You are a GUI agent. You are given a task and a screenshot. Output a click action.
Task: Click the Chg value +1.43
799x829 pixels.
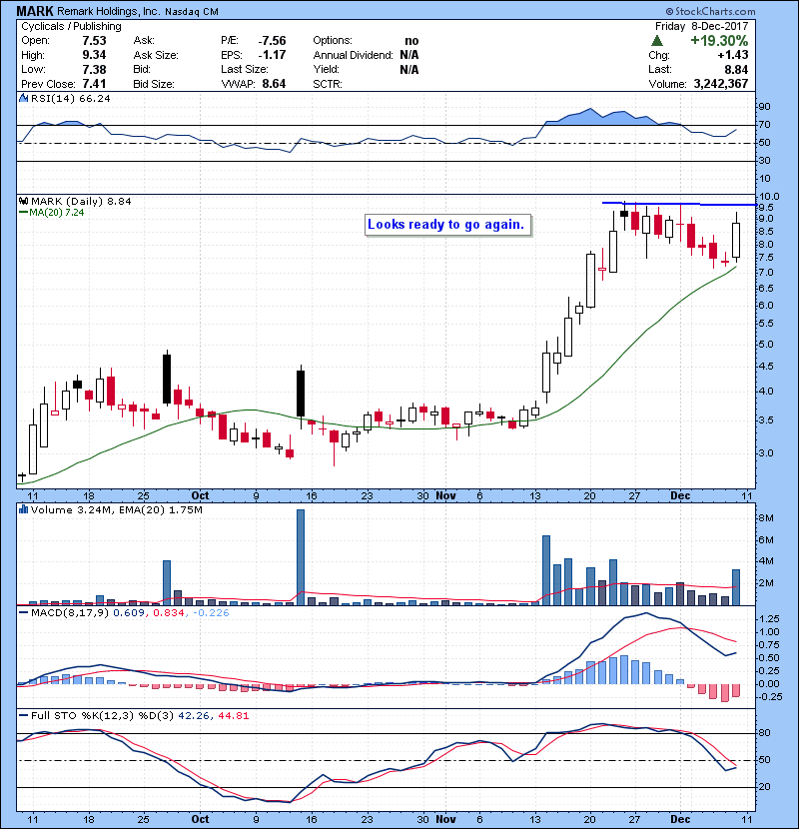click(x=733, y=55)
